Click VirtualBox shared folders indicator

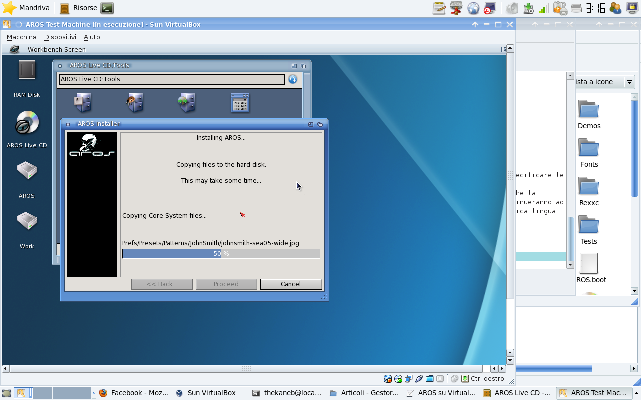click(x=430, y=379)
